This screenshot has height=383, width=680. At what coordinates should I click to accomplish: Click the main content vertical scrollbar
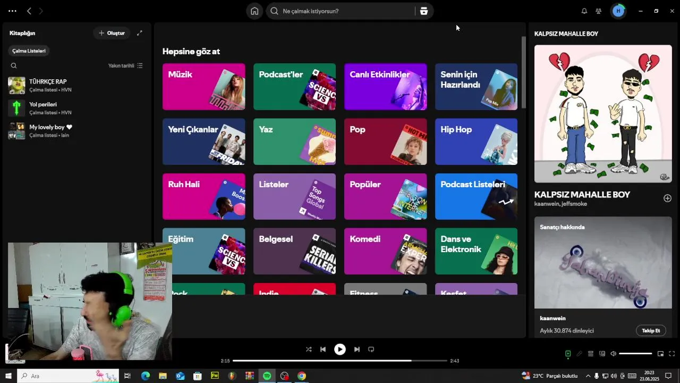click(x=524, y=72)
